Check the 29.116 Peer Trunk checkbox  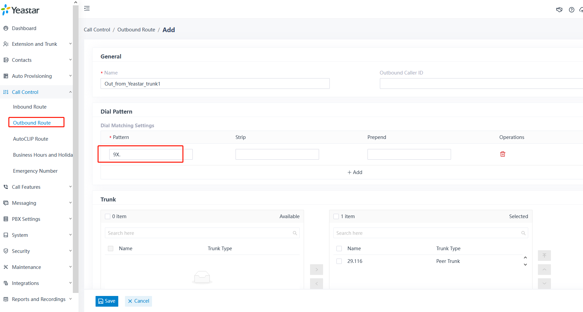click(x=339, y=261)
